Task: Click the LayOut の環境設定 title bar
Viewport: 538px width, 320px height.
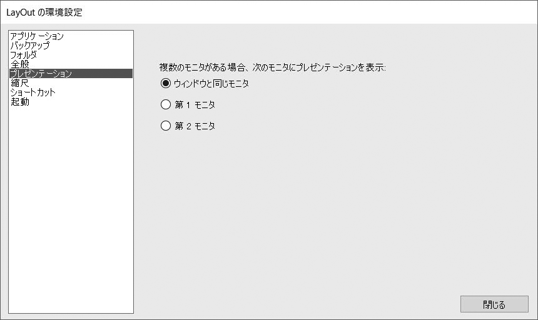Action: tap(44, 12)
